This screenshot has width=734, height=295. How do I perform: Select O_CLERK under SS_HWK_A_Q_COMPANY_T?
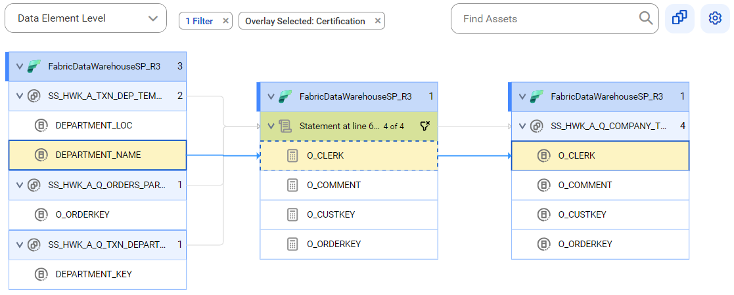pyautogui.click(x=600, y=156)
